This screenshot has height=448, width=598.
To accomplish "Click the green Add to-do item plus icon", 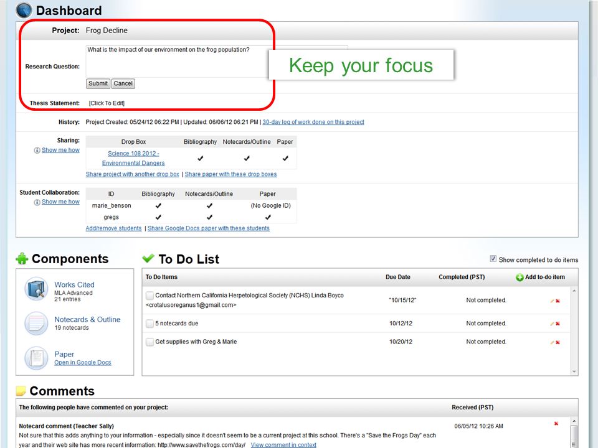I will point(520,278).
